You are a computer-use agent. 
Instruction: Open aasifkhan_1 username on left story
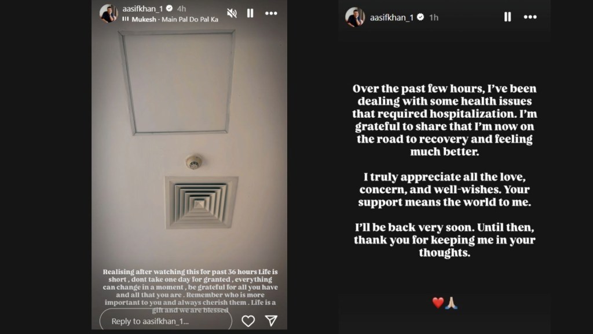pos(142,8)
